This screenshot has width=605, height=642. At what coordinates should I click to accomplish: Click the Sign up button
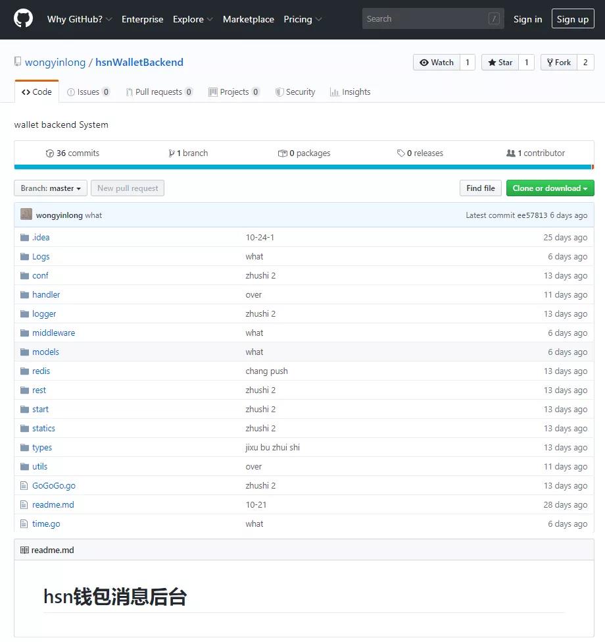573,19
